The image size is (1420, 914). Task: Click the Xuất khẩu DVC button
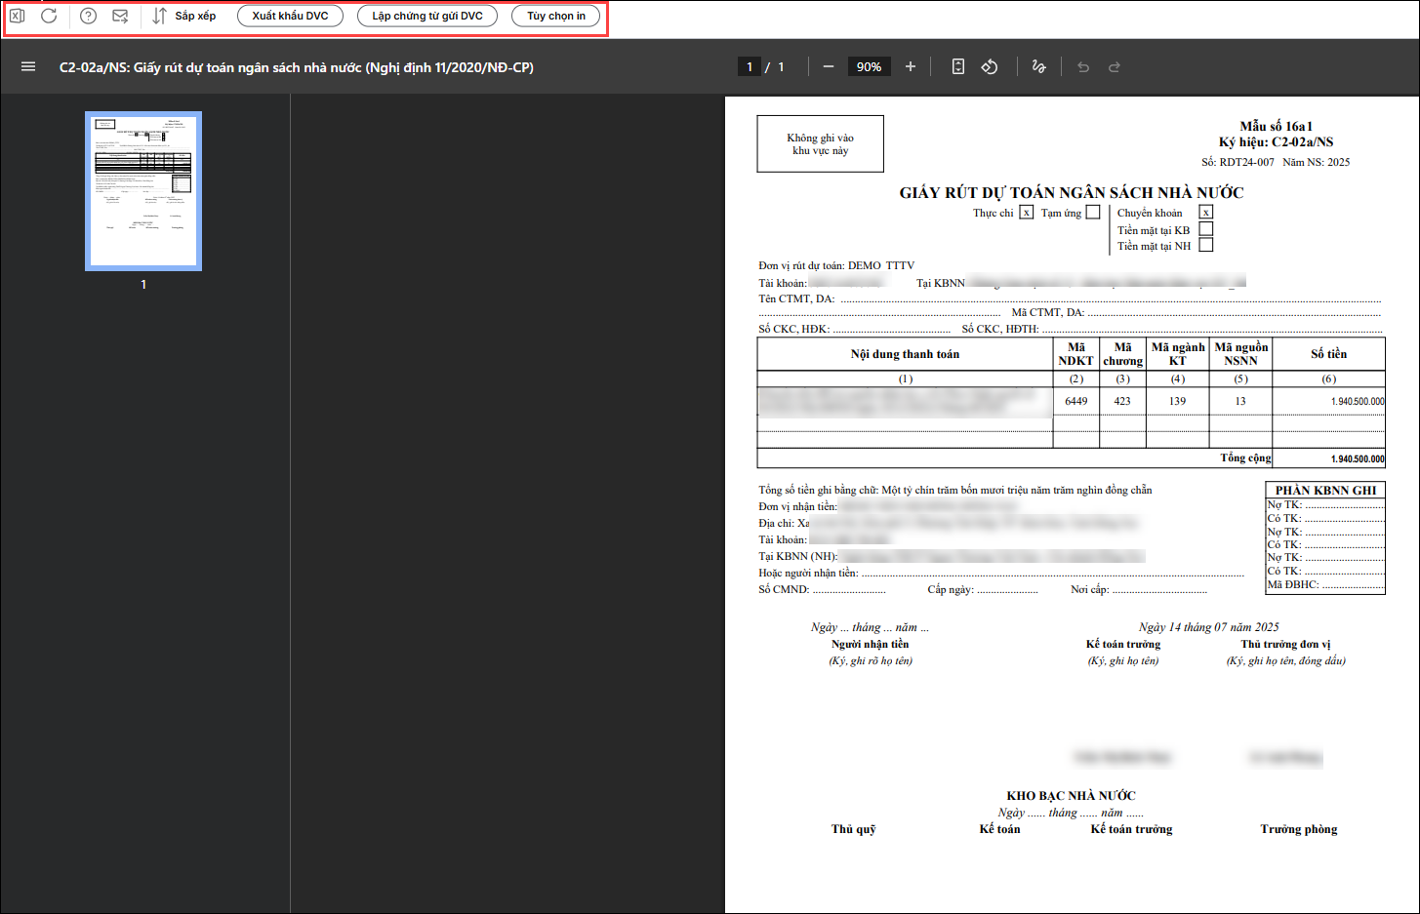coord(291,16)
